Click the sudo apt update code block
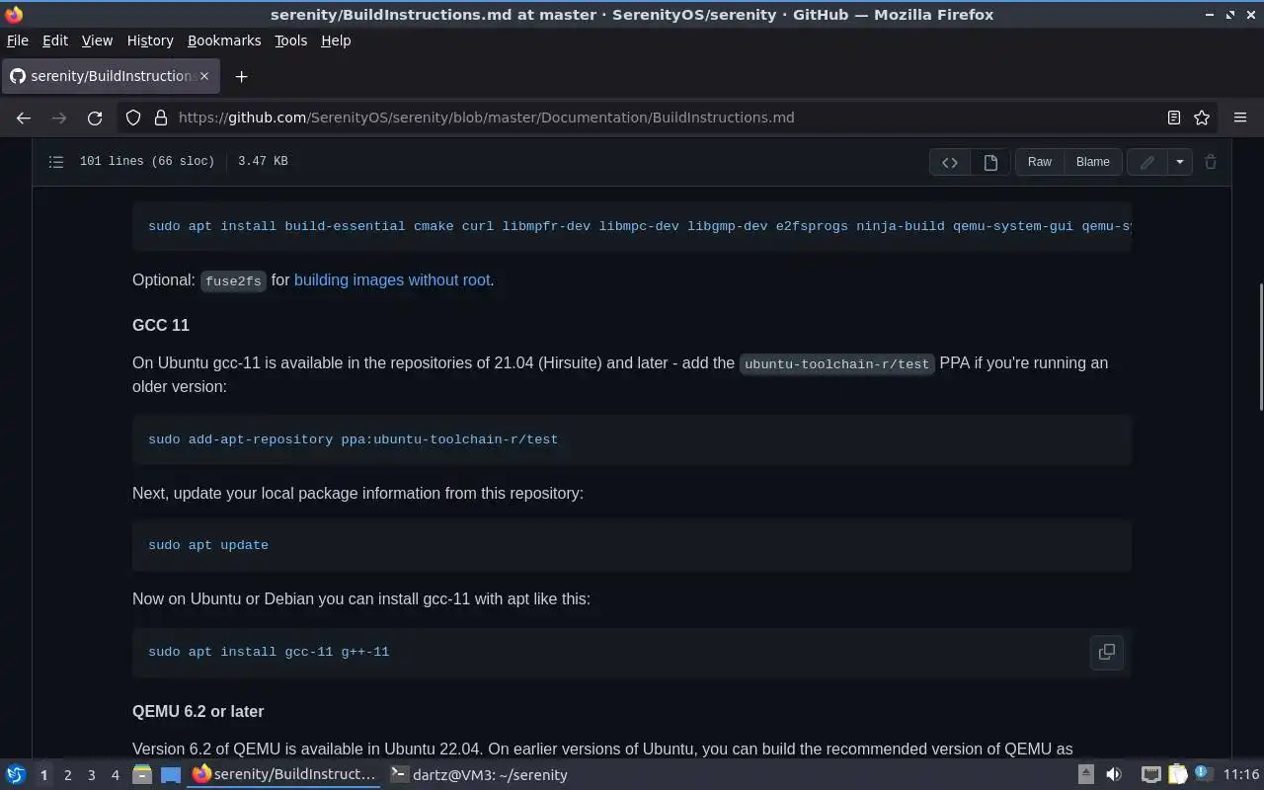This screenshot has height=790, width=1264. [x=632, y=545]
